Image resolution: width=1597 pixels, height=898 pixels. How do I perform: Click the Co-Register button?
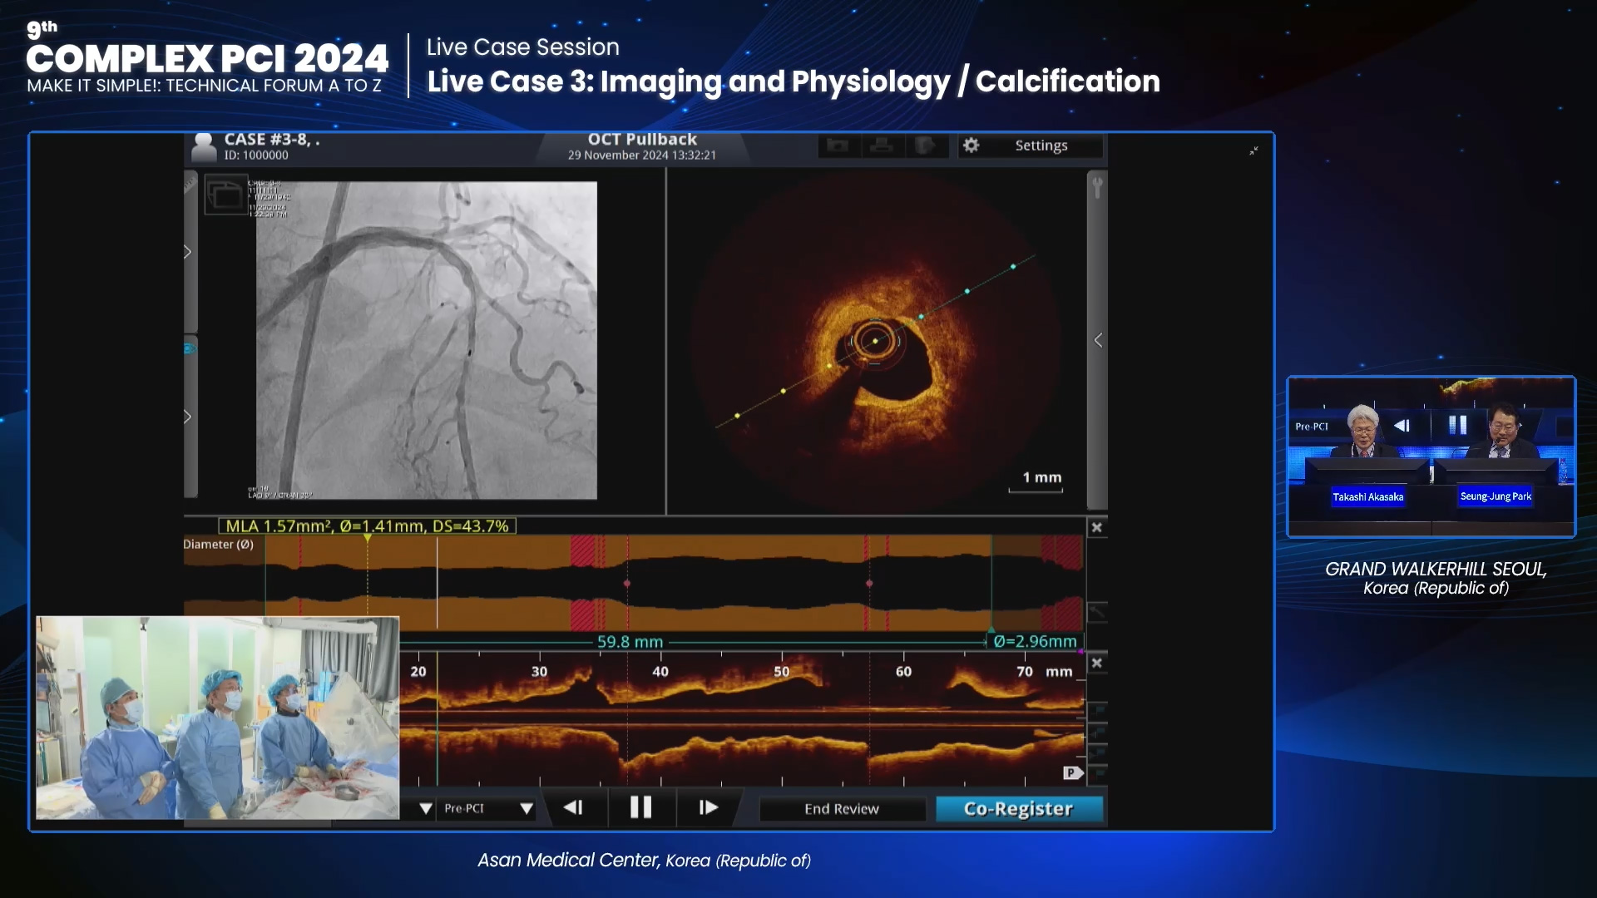pos(1019,809)
